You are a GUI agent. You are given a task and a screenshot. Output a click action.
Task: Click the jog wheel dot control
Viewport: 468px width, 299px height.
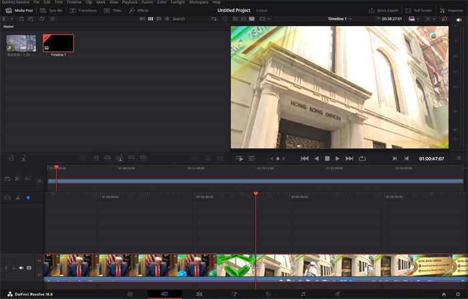coord(277,159)
